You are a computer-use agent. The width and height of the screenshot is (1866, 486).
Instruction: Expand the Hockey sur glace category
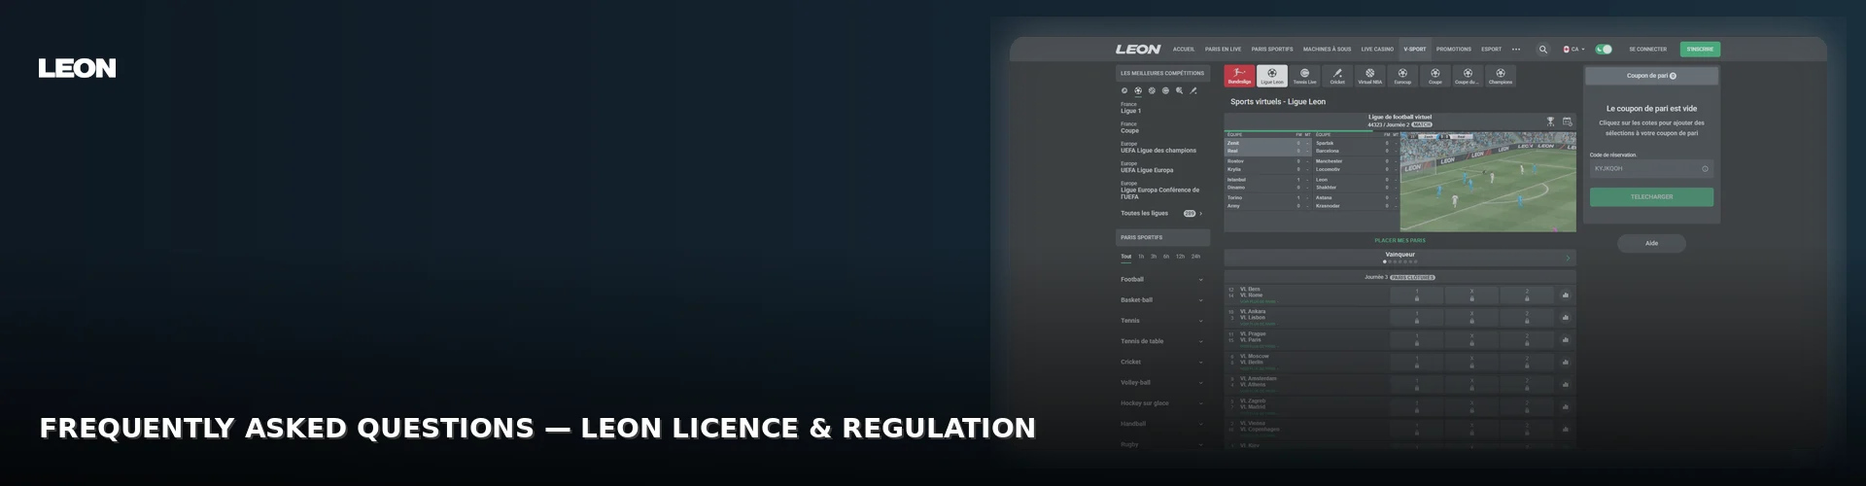[1162, 403]
